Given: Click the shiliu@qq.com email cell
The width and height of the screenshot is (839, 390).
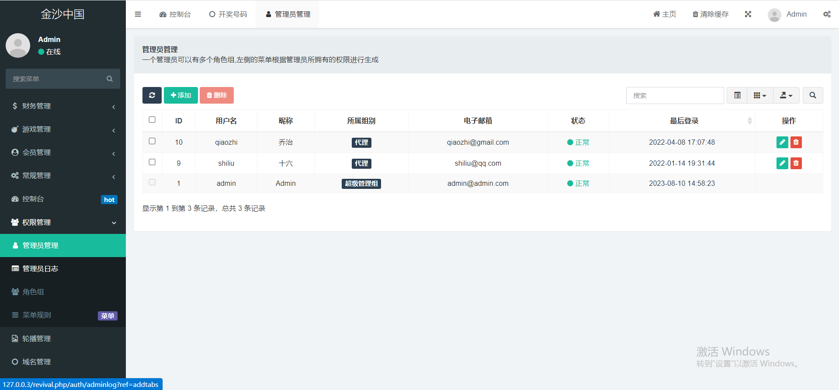Looking at the screenshot, I should (x=478, y=163).
